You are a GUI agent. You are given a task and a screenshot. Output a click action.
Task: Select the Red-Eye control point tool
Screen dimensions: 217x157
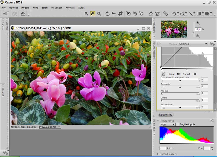(157, 14)
